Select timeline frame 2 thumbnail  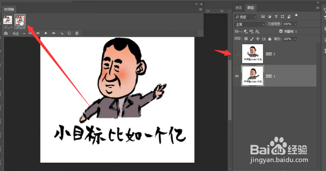click(20, 20)
